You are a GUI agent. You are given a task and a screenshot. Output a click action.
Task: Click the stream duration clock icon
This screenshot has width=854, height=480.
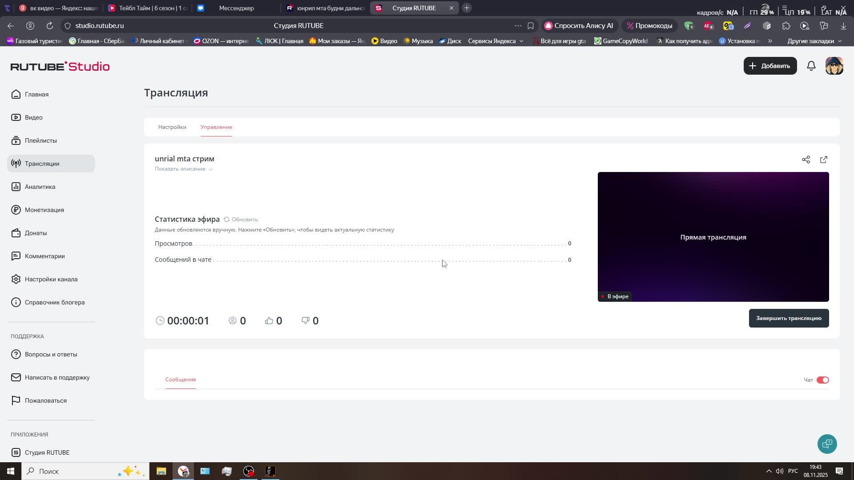click(x=160, y=320)
